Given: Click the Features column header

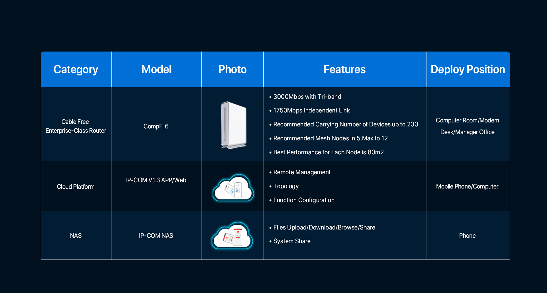Looking at the screenshot, I should (x=344, y=69).
